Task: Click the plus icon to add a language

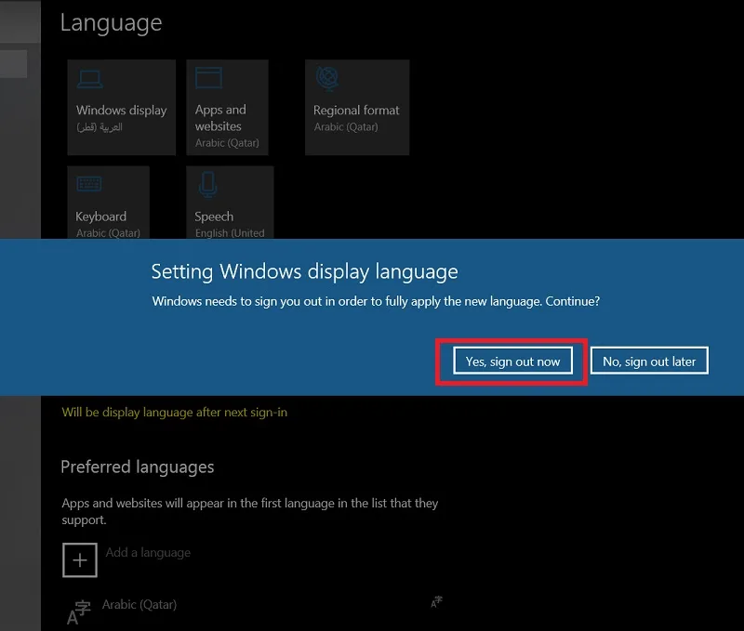Action: pyautogui.click(x=80, y=560)
